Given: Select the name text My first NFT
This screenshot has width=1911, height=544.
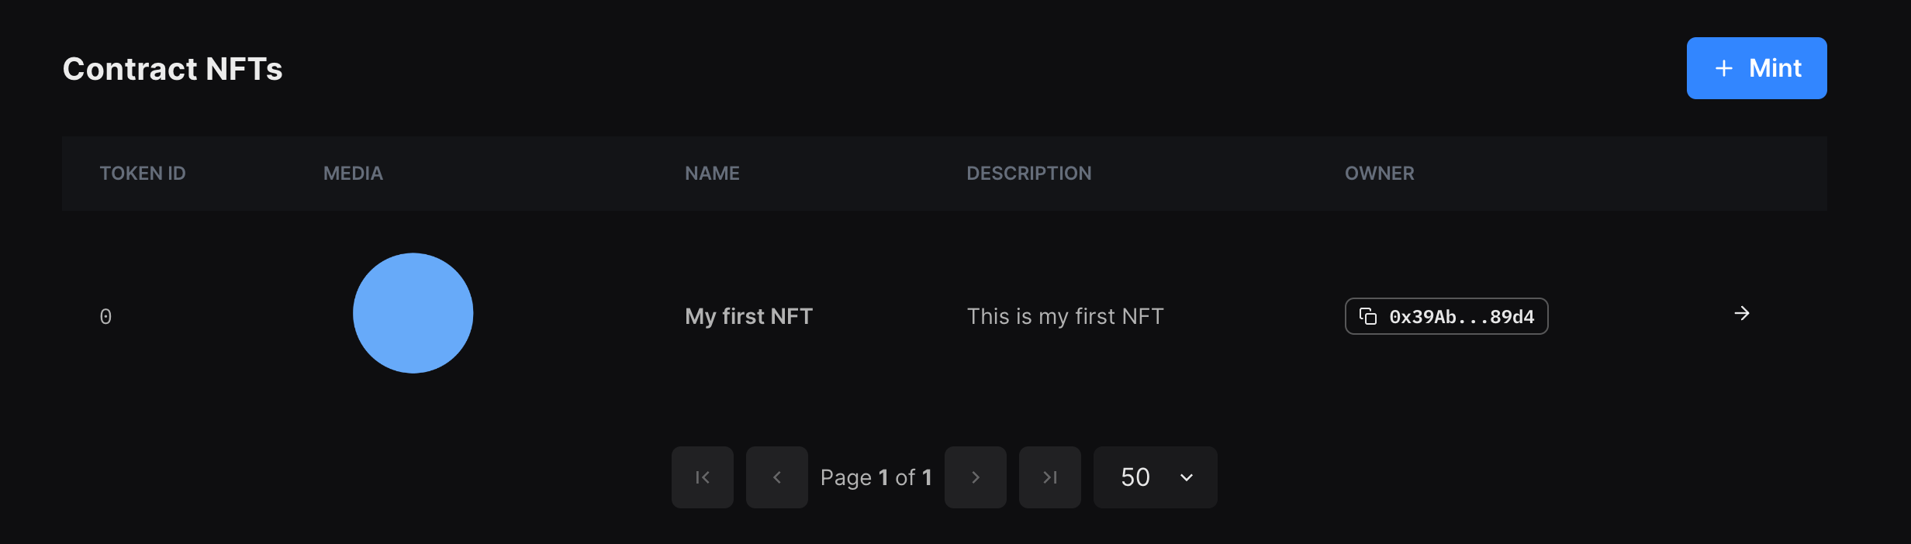Looking at the screenshot, I should tap(748, 316).
